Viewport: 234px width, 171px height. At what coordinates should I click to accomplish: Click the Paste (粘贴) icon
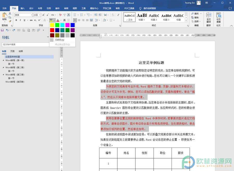(4, 15)
